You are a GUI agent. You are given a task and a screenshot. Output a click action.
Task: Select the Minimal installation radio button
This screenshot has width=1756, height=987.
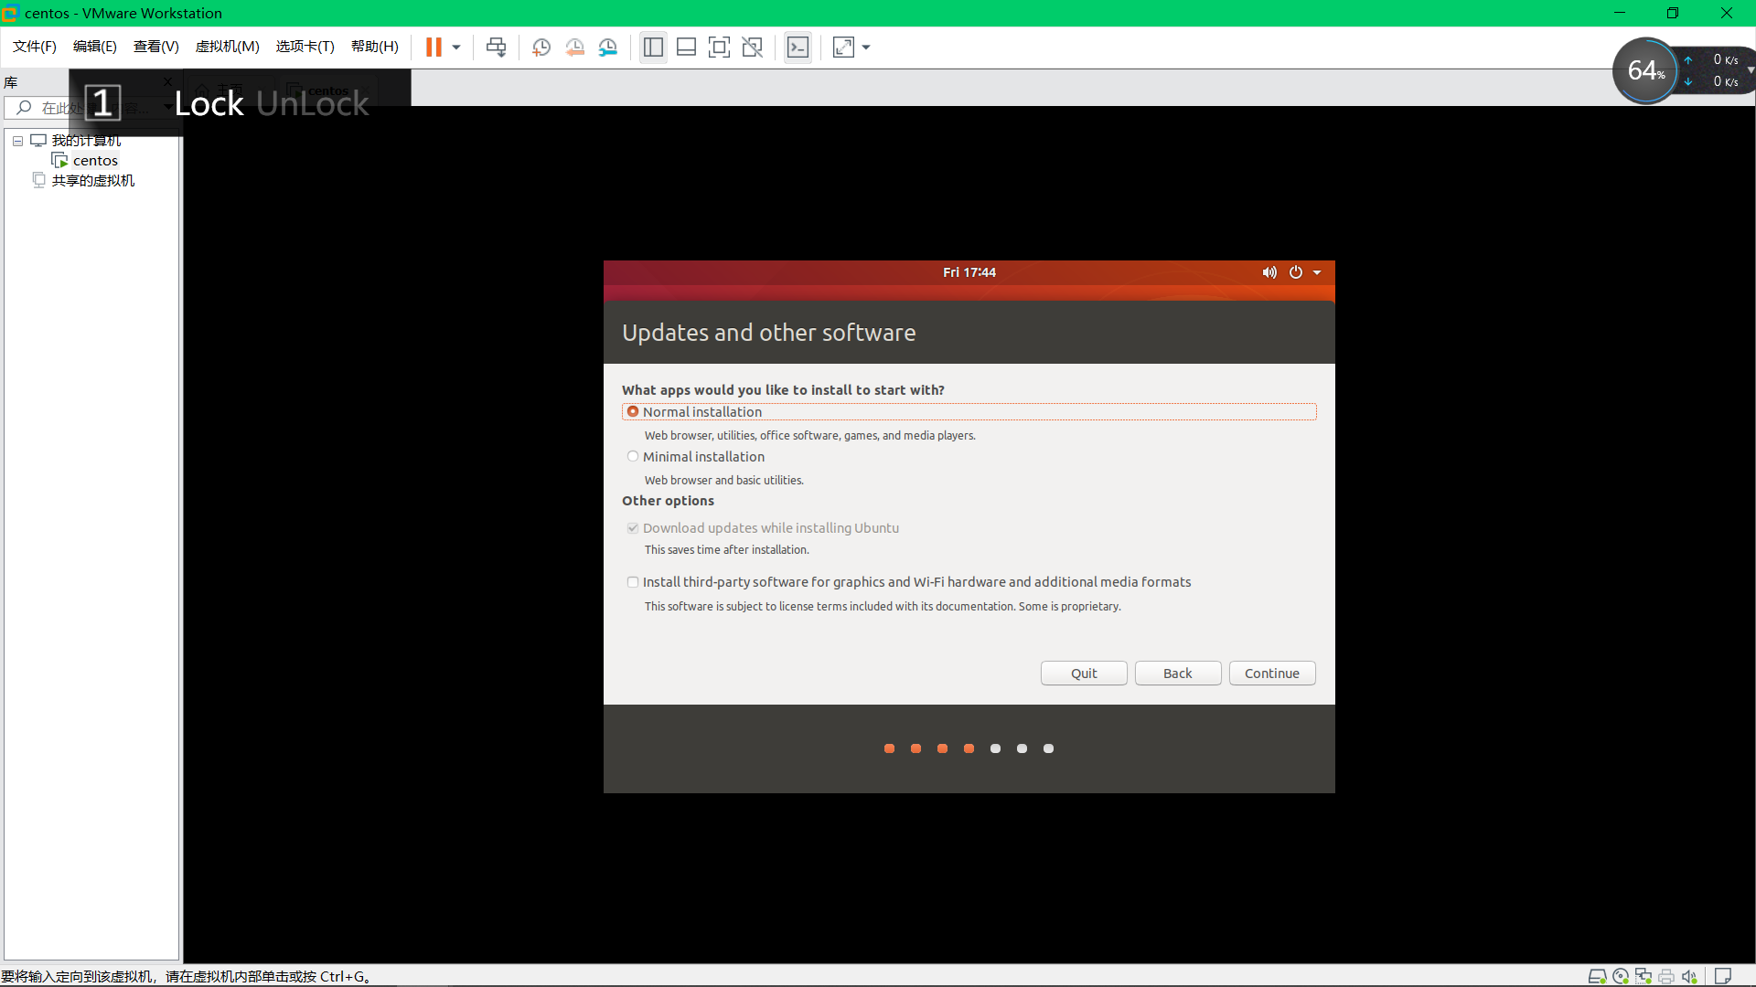pos(633,457)
